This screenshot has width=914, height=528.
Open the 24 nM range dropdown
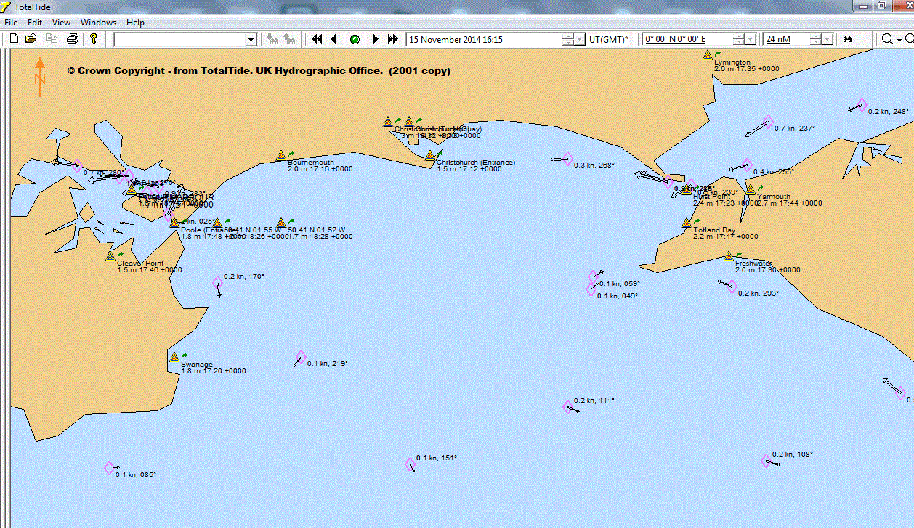pos(826,39)
